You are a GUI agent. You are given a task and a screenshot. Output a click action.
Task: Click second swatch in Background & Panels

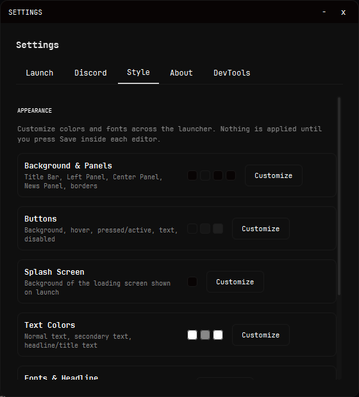pos(205,175)
